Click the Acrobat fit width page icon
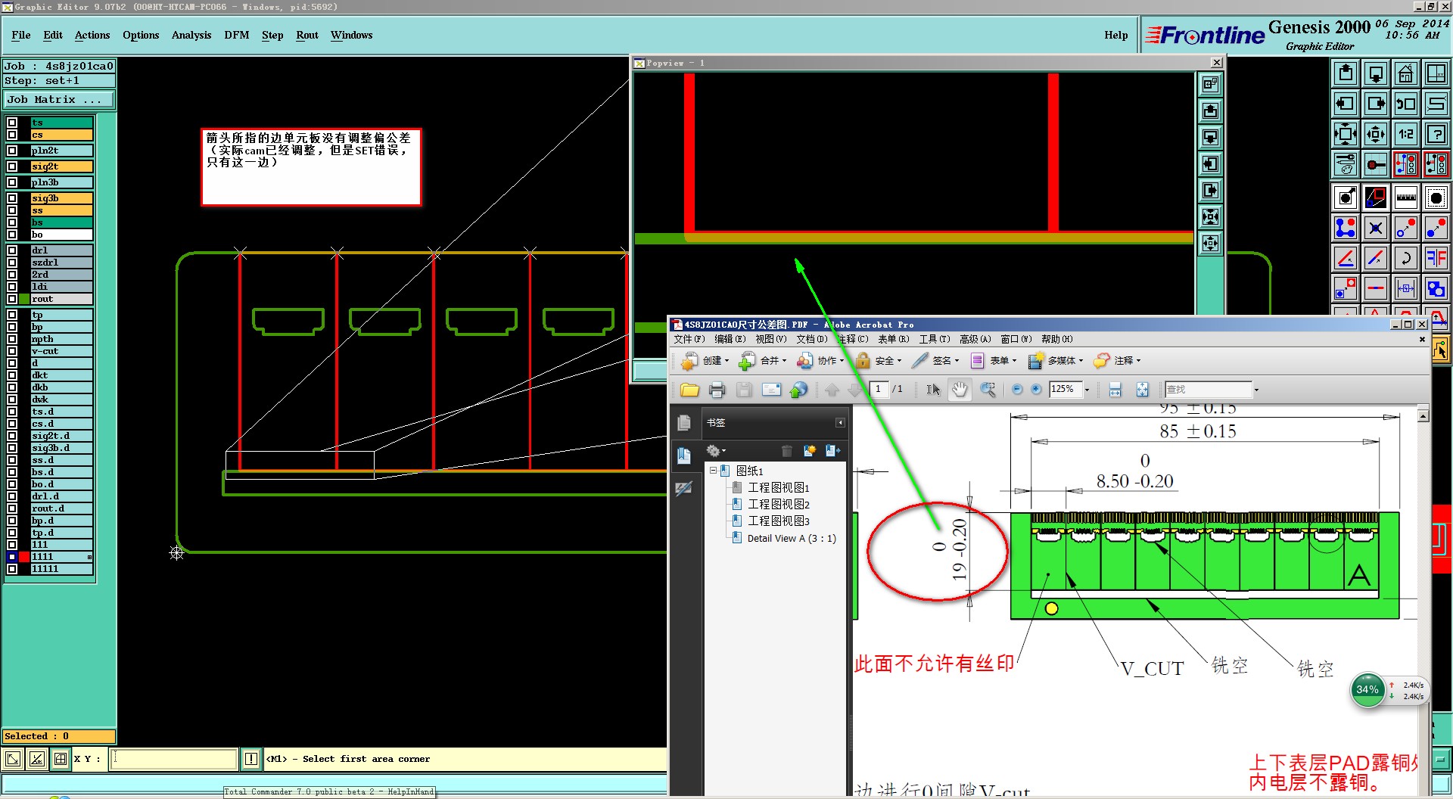The width and height of the screenshot is (1453, 799). point(1115,390)
